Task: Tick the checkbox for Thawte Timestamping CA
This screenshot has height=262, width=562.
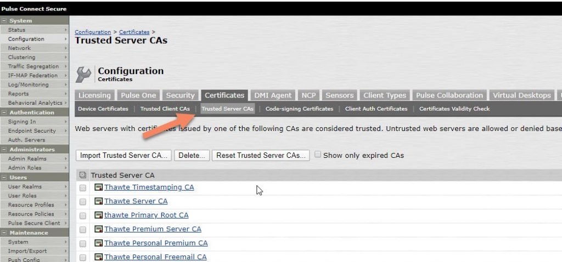Action: 83,188
